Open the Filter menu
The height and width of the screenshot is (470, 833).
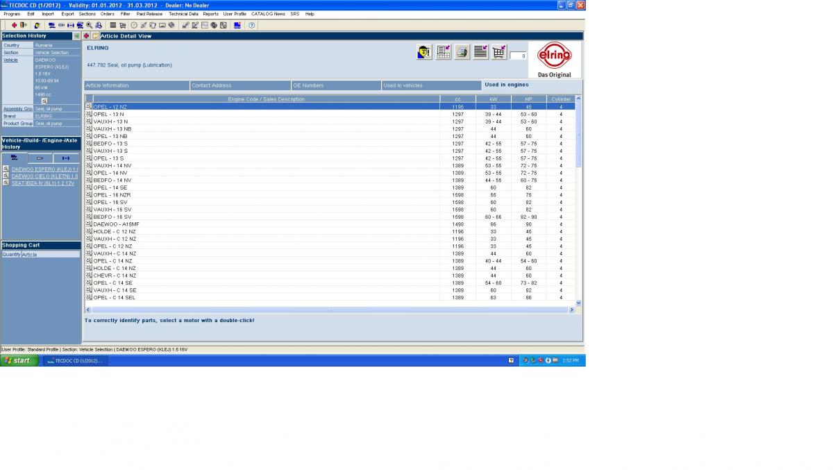(126, 14)
